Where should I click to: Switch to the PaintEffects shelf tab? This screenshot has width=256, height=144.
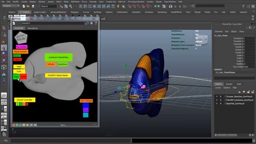point(176,12)
